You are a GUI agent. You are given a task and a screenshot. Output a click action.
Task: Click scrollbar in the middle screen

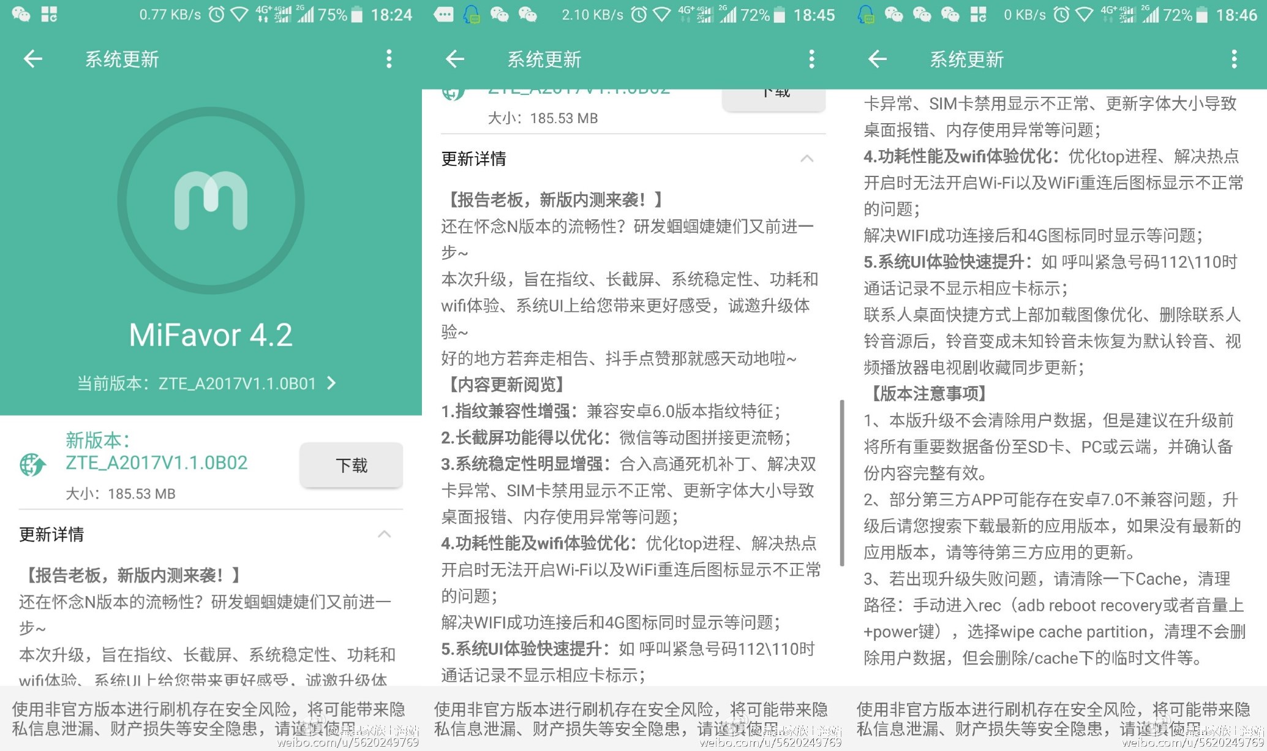pos(842,483)
